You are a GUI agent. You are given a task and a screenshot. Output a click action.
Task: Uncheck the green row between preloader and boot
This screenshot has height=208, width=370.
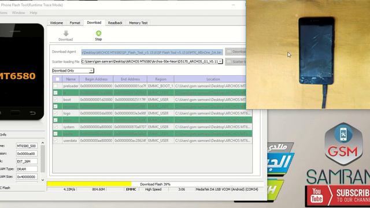55,92
